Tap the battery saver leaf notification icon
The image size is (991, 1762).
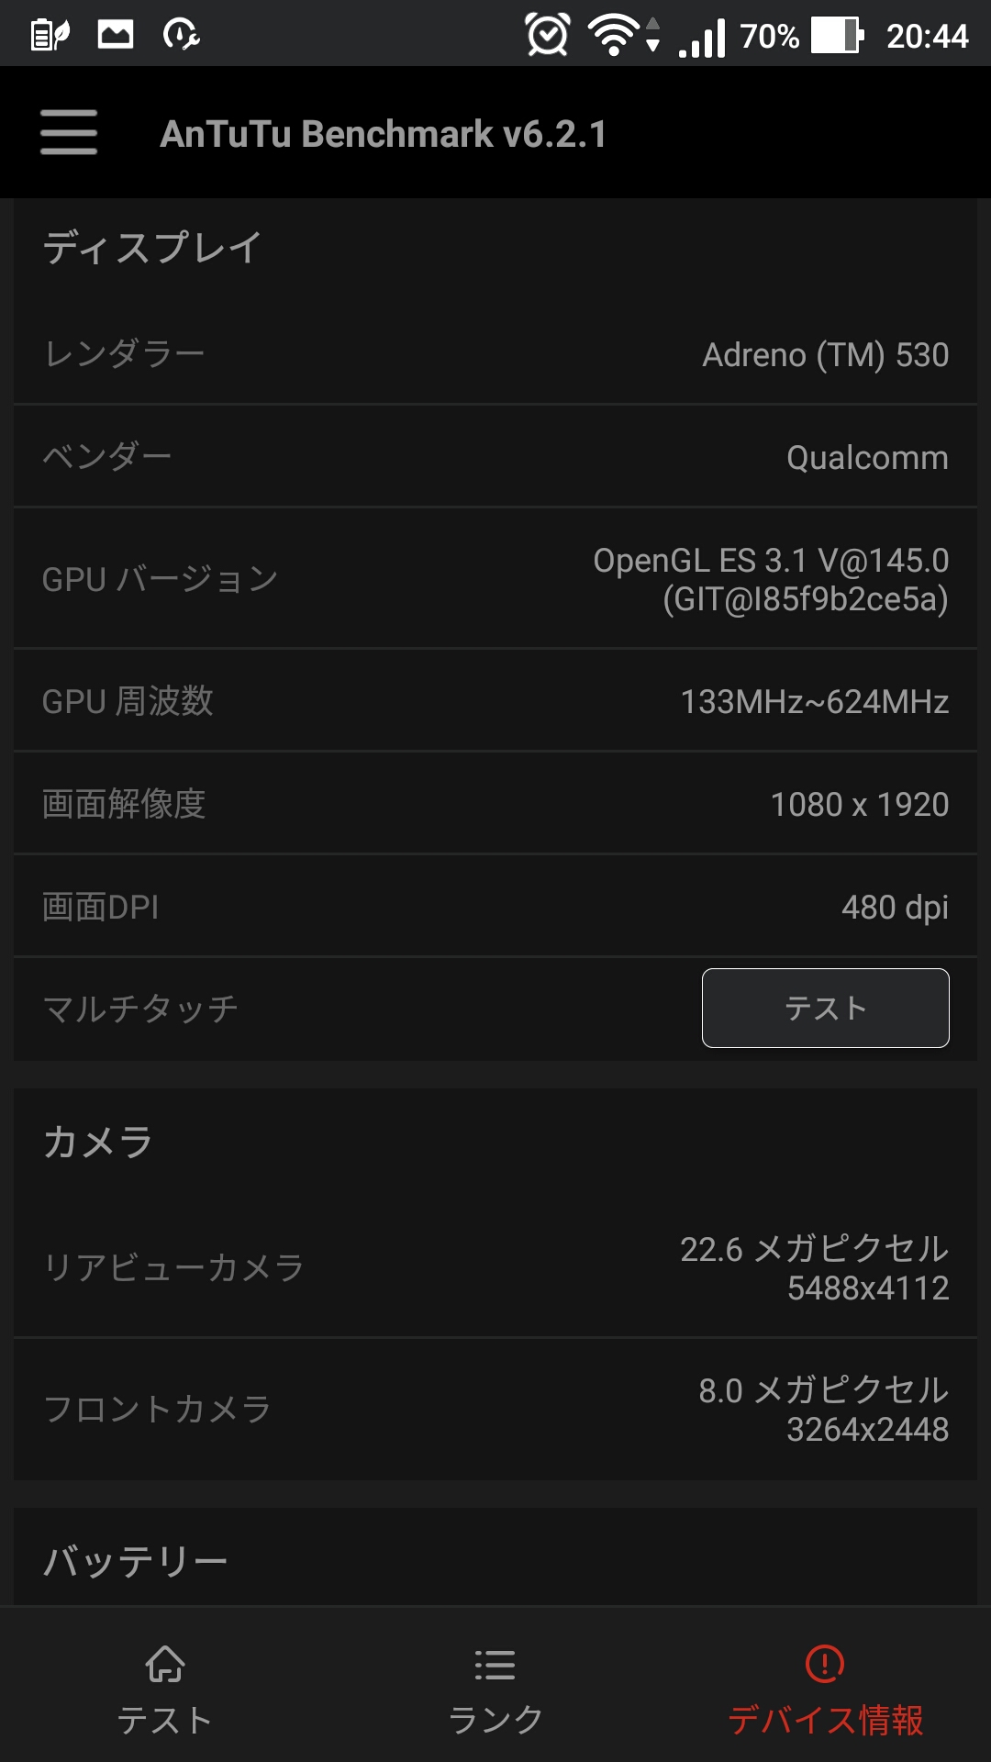tap(50, 35)
